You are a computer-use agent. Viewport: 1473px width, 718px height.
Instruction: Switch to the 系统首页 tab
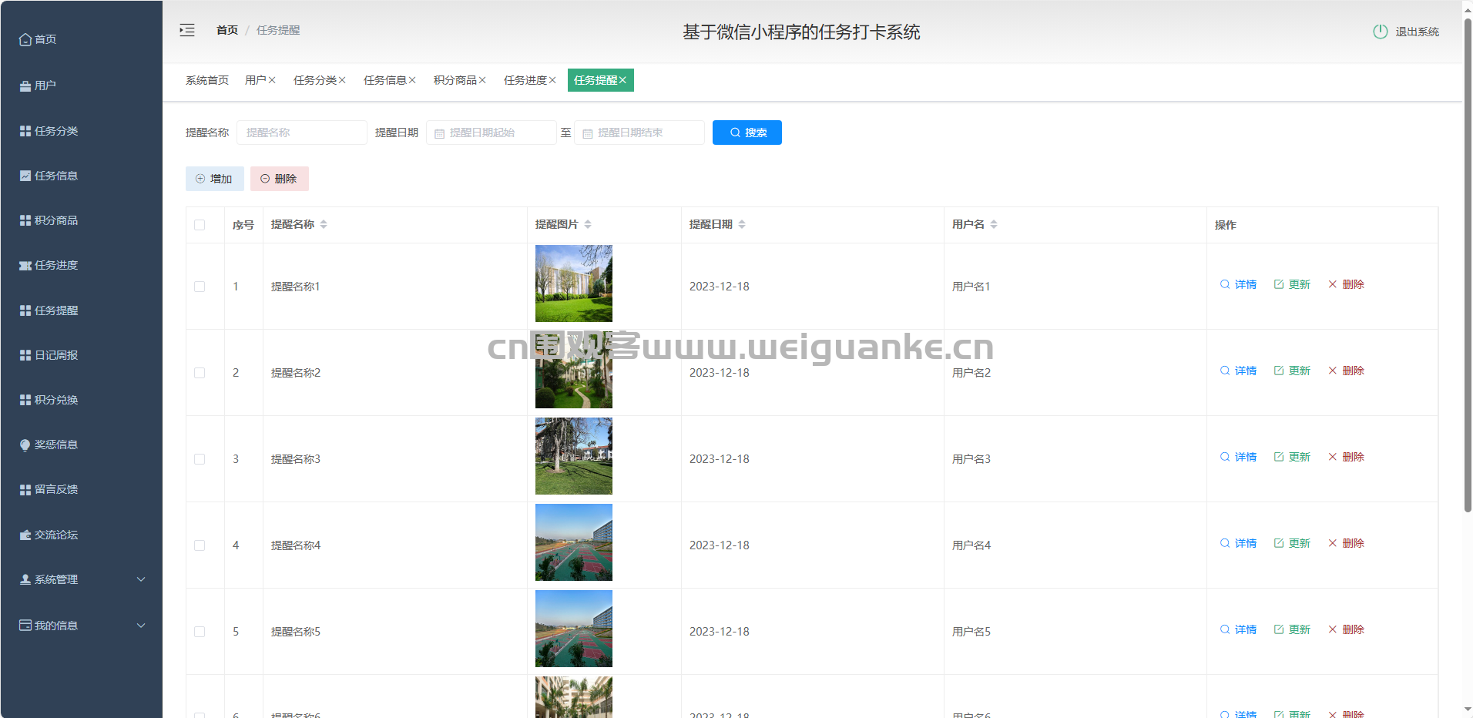(x=206, y=80)
